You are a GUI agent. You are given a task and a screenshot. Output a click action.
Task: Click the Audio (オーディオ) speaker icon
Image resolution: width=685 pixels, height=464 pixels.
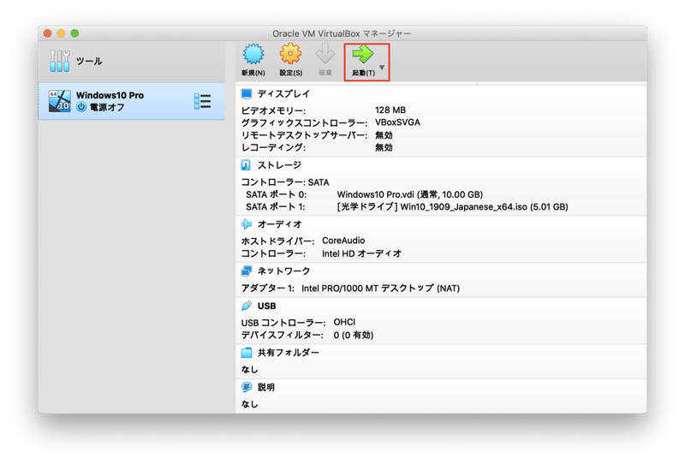pos(247,224)
